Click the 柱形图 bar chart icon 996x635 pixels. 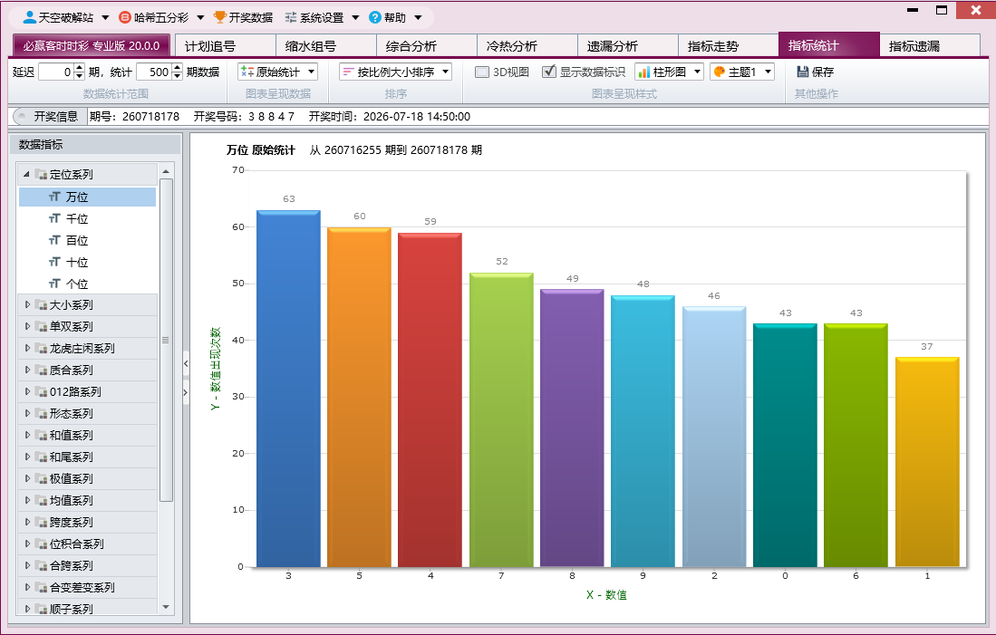point(644,72)
